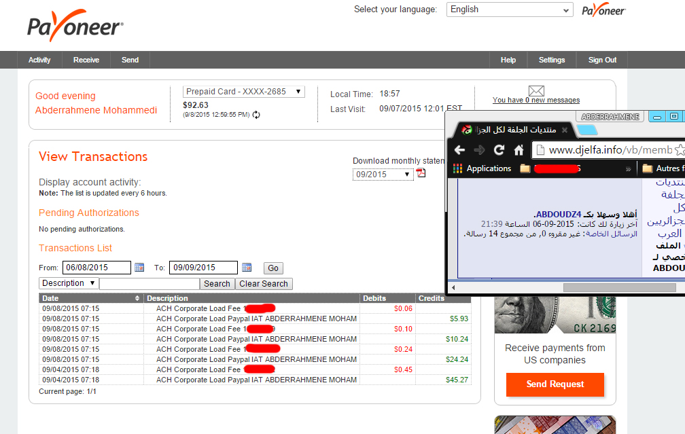Open the Send menu

tap(130, 60)
